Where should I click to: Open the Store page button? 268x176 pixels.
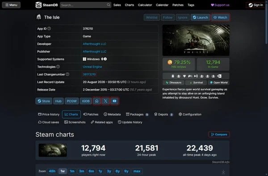[x=44, y=101]
